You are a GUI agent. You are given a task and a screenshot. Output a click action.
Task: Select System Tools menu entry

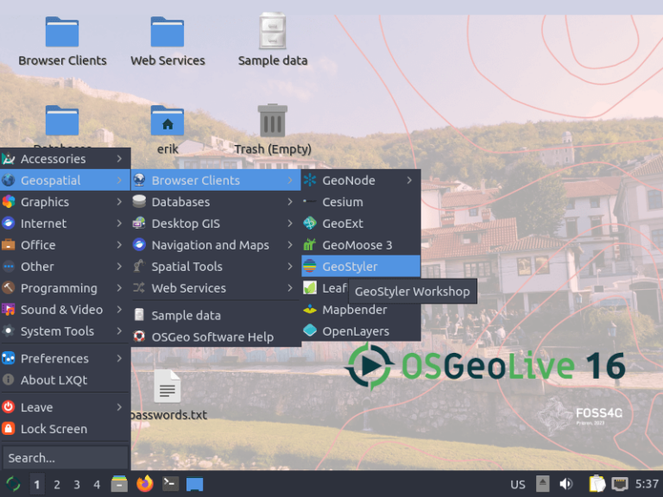[x=65, y=331]
